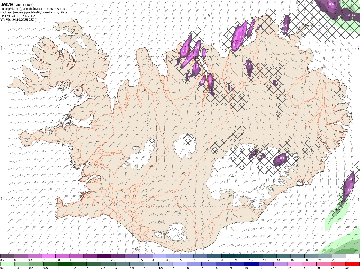
Task: Click the '1.2' precipitation value on the map
Action: click(242, 37)
